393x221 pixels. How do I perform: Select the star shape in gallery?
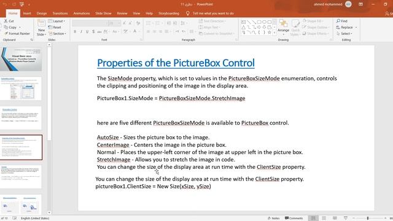point(270,33)
